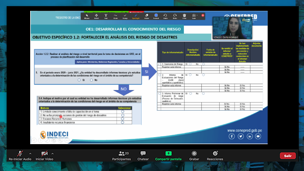The width and height of the screenshot is (304, 171).
Task: Select the Eraser annotation tool
Action: 147,16
